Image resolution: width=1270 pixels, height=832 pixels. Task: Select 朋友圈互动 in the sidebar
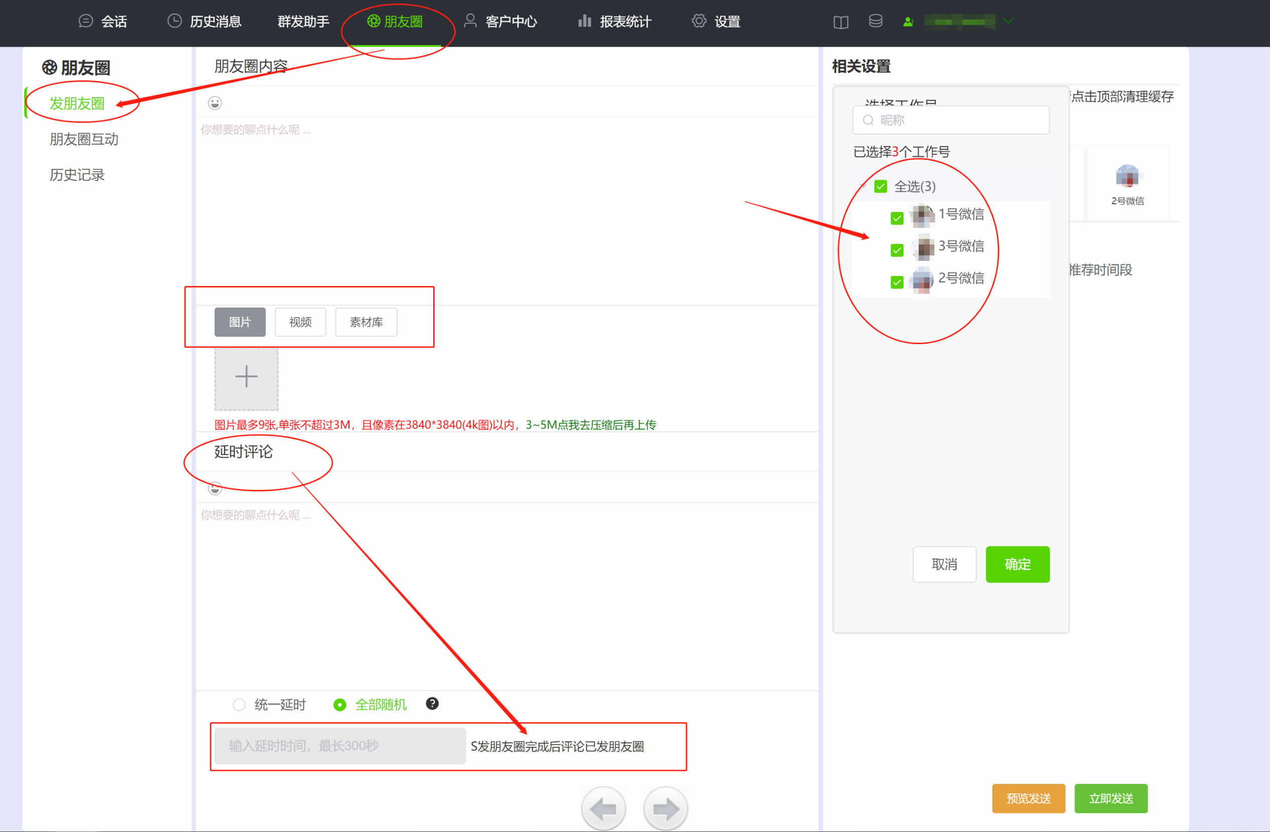(84, 139)
